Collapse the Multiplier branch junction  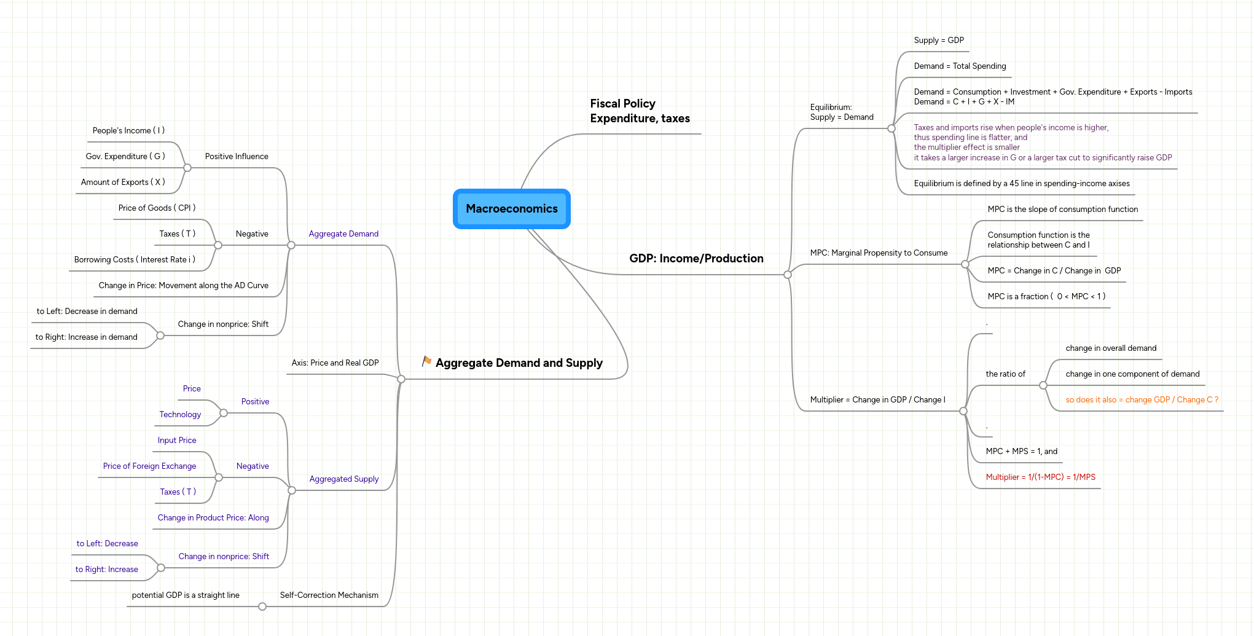pyautogui.click(x=965, y=410)
